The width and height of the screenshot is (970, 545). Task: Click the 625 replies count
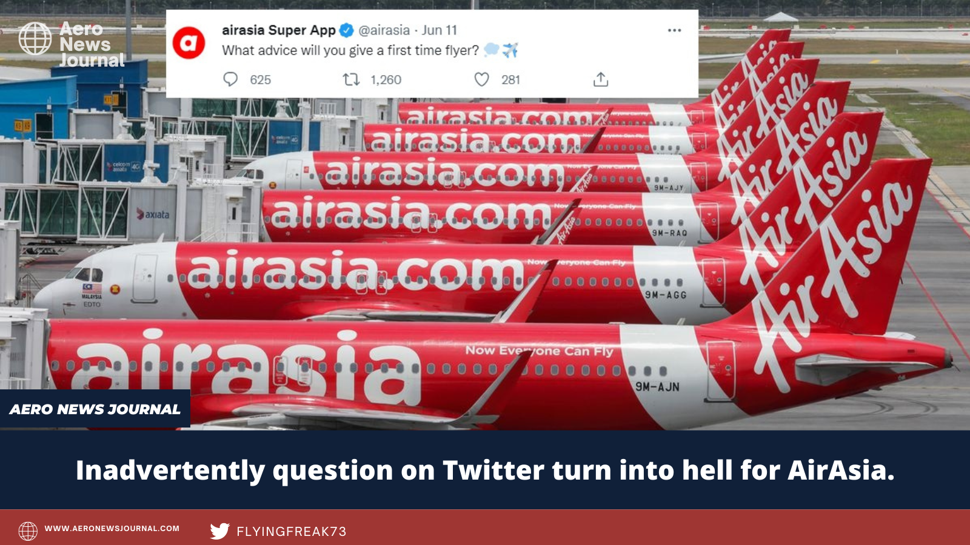pos(261,80)
